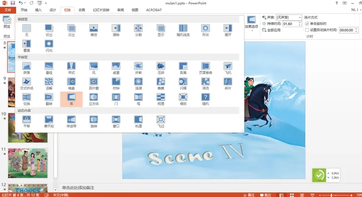This screenshot has height=197, width=362.
Task: Open the ACROBAT tab
Action: pyautogui.click(x=154, y=10)
